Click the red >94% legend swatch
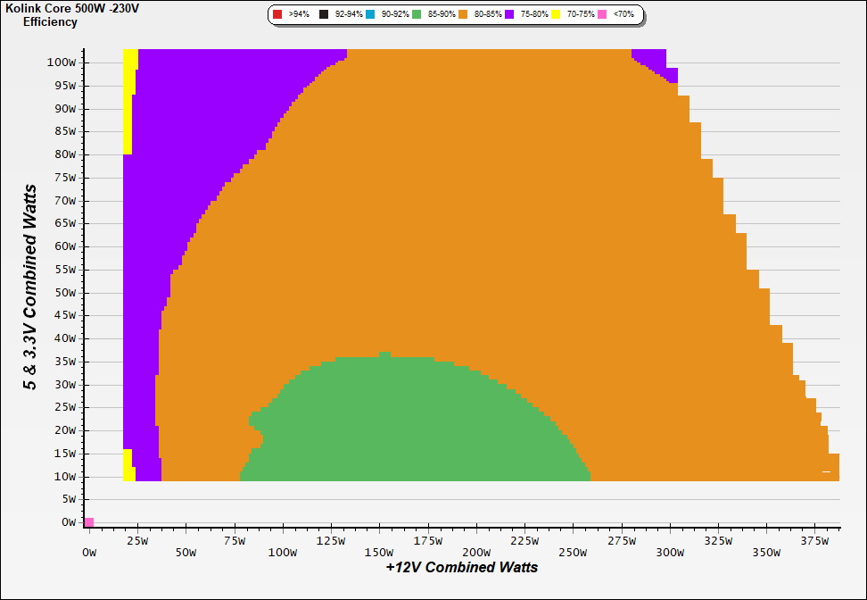 [278, 15]
